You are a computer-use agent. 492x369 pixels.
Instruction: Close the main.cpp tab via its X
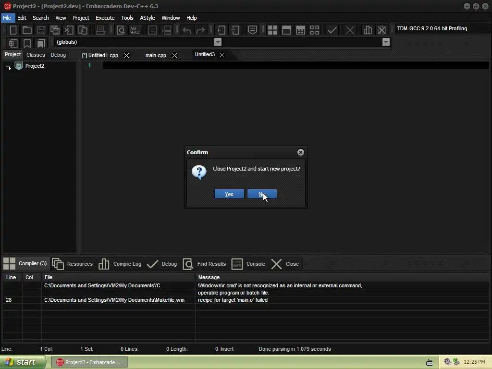(x=175, y=56)
